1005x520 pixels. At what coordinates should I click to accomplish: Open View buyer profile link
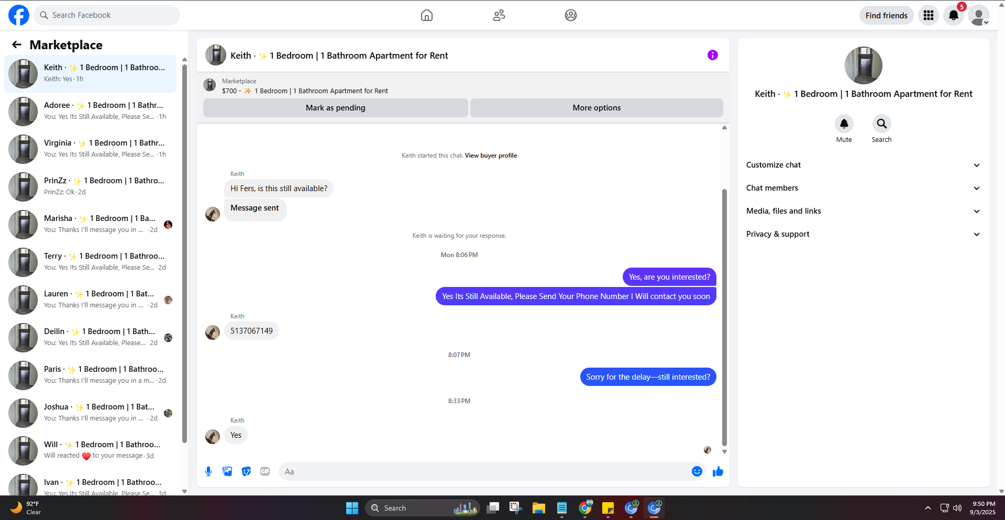coord(491,156)
